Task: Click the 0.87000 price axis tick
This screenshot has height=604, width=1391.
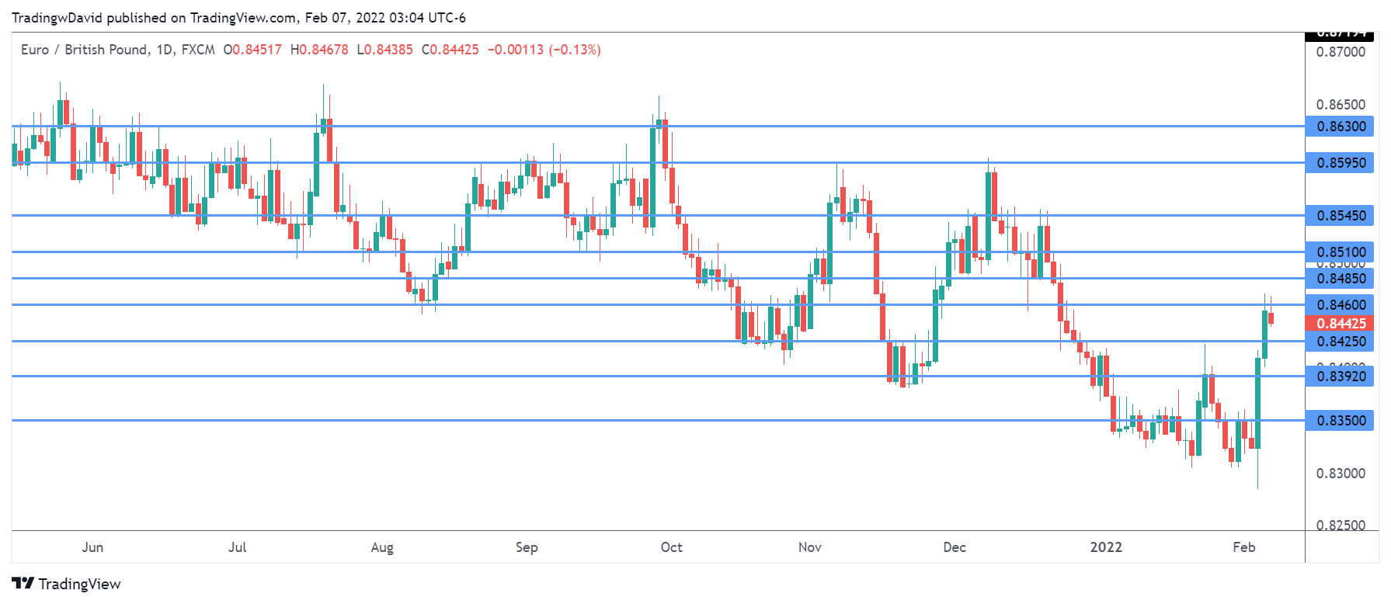Action: point(1341,52)
